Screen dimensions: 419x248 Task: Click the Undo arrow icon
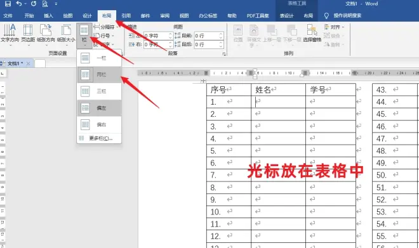19,4
